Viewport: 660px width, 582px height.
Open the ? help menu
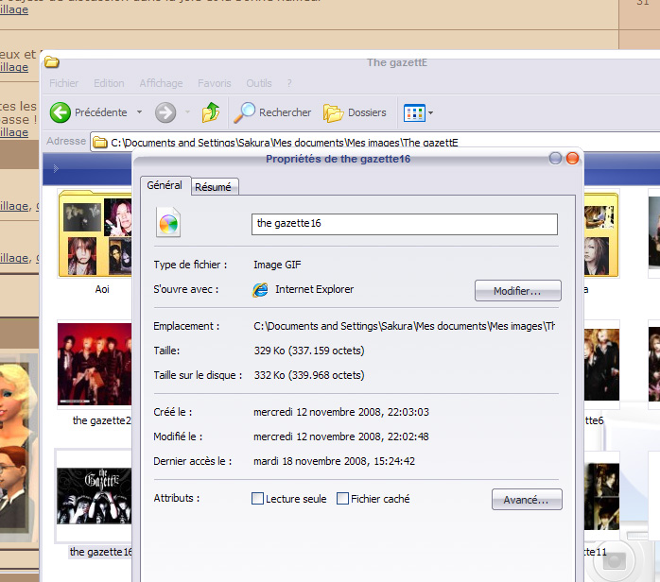(289, 83)
